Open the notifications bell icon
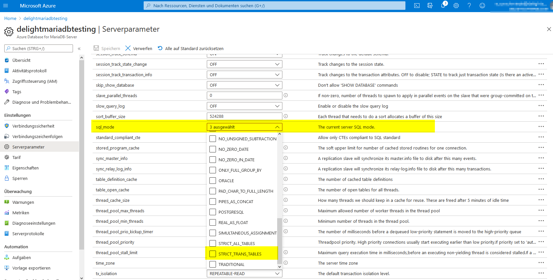The image size is (553, 280). coord(443,6)
